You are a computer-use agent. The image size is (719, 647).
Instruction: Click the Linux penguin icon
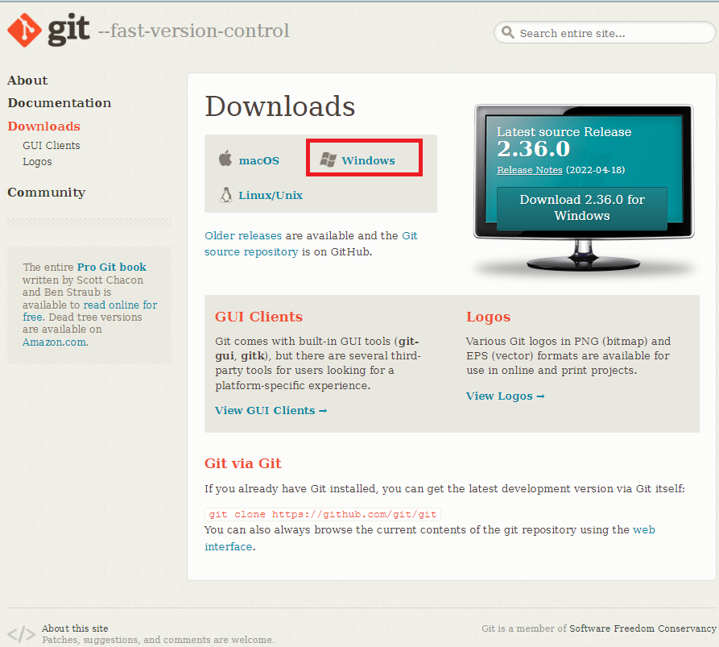(225, 195)
